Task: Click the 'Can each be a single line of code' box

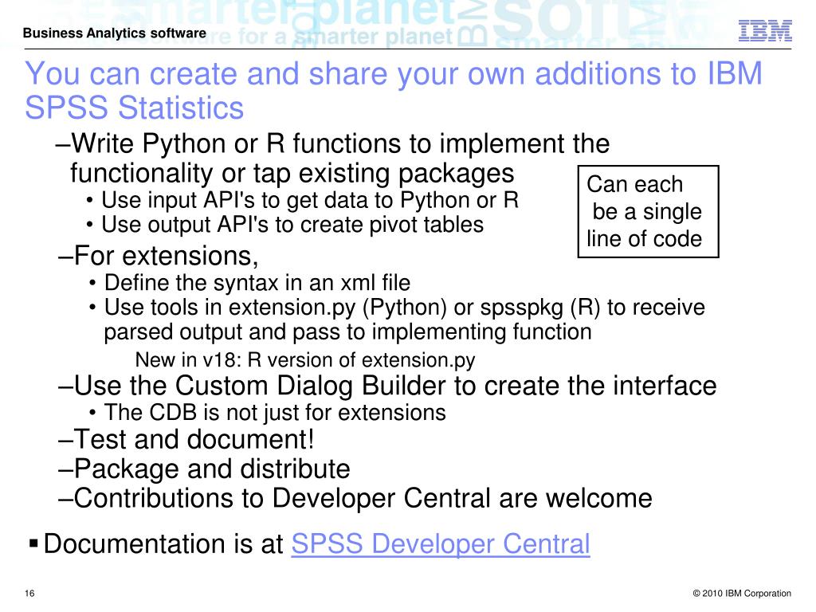Action: [x=648, y=211]
